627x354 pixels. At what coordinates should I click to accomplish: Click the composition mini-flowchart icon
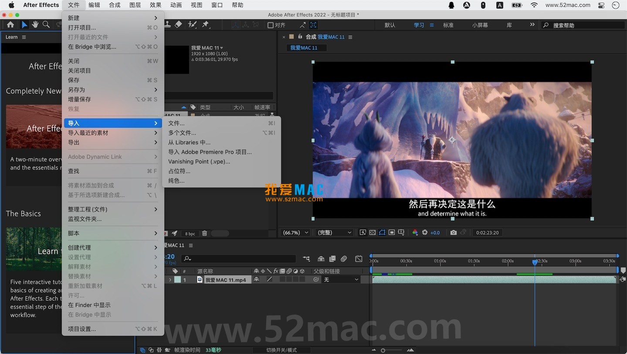(x=306, y=259)
